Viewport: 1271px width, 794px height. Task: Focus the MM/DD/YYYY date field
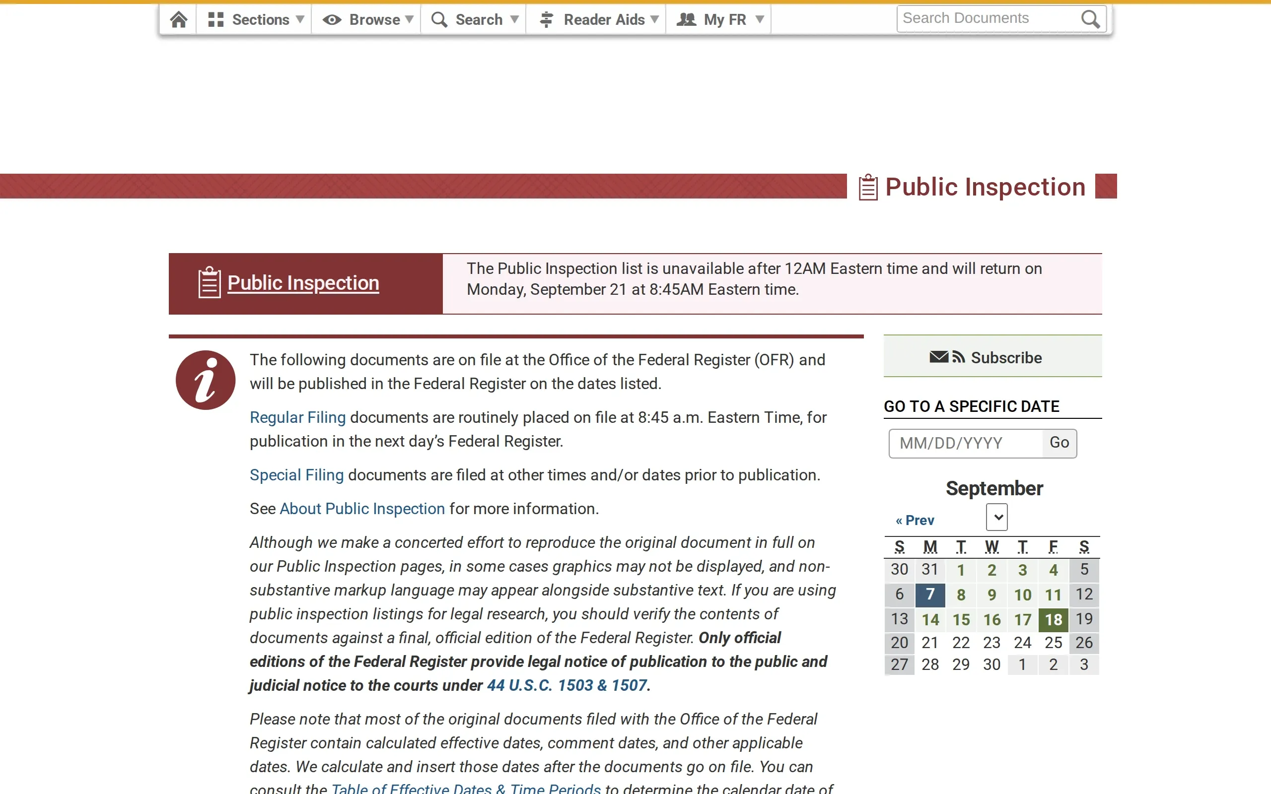[x=966, y=443]
